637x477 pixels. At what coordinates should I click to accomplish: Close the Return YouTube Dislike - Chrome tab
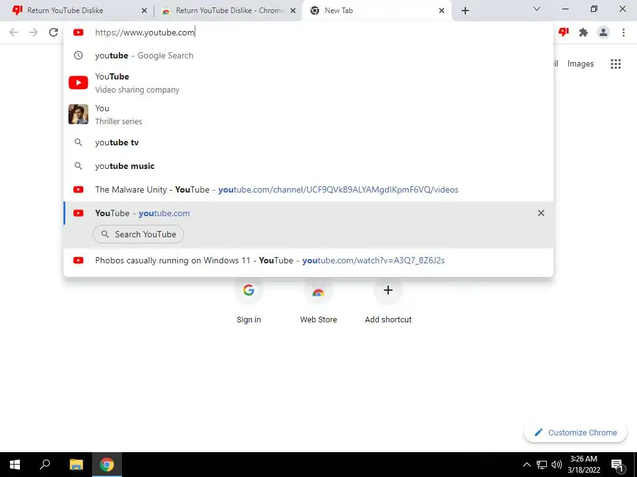(x=292, y=11)
